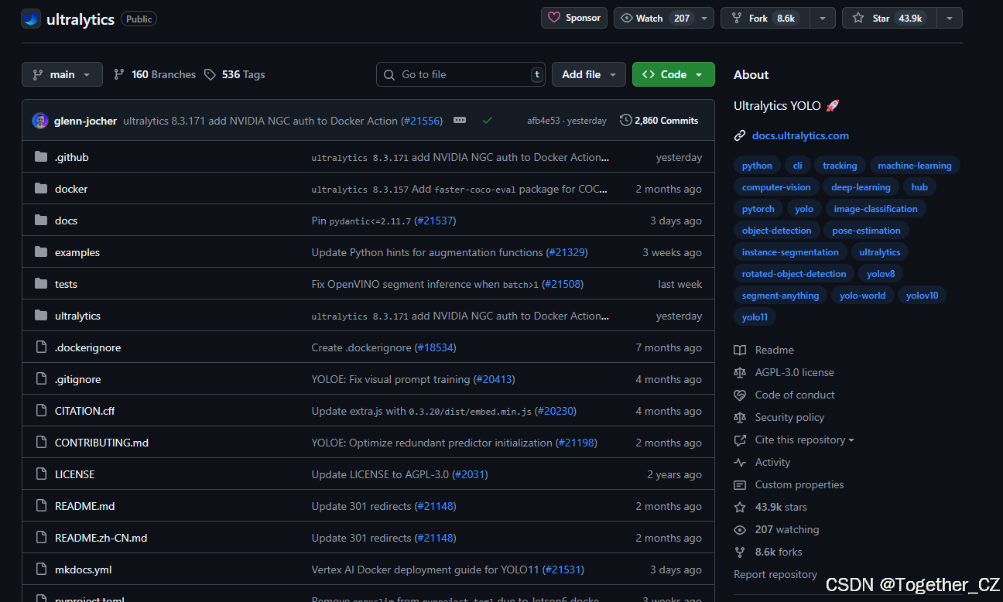The height and width of the screenshot is (602, 1003).
Task: Select the object-detection topic tag
Action: point(776,231)
